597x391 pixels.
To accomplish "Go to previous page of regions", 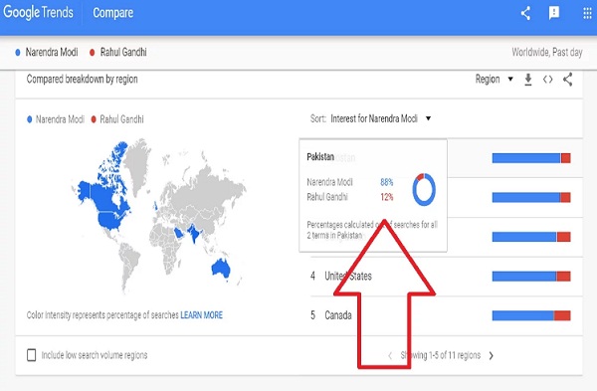I will pos(390,355).
